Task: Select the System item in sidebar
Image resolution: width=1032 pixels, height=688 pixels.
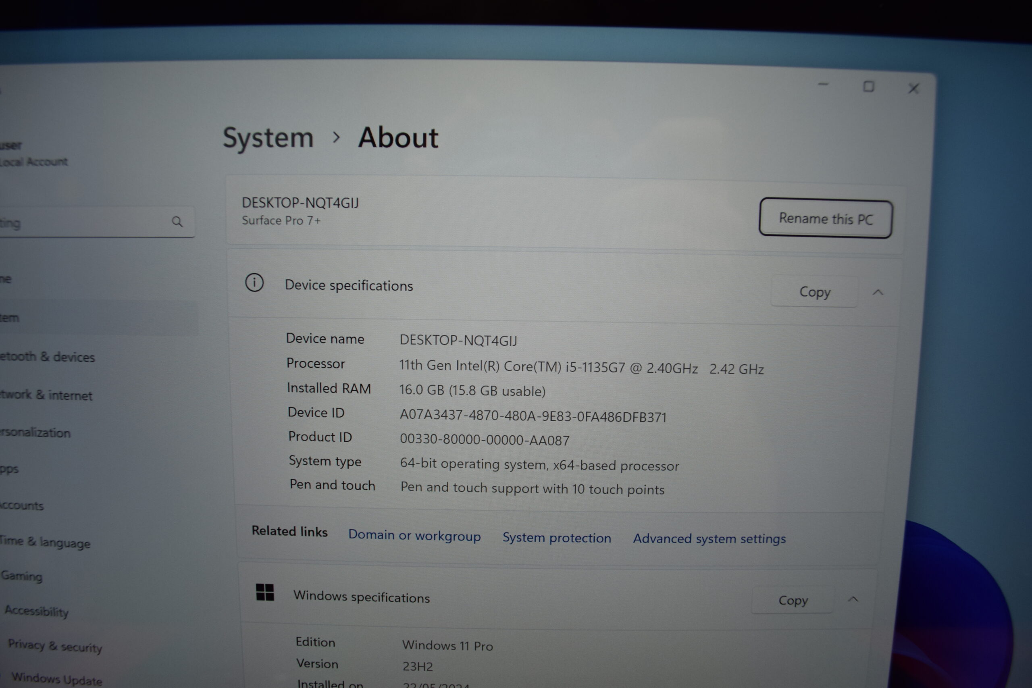Action: (99, 318)
